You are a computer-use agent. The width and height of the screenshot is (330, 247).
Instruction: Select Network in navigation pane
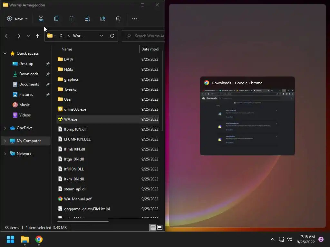tap(24, 154)
